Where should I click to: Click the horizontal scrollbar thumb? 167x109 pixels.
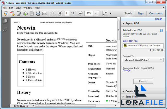[x=65, y=106]
